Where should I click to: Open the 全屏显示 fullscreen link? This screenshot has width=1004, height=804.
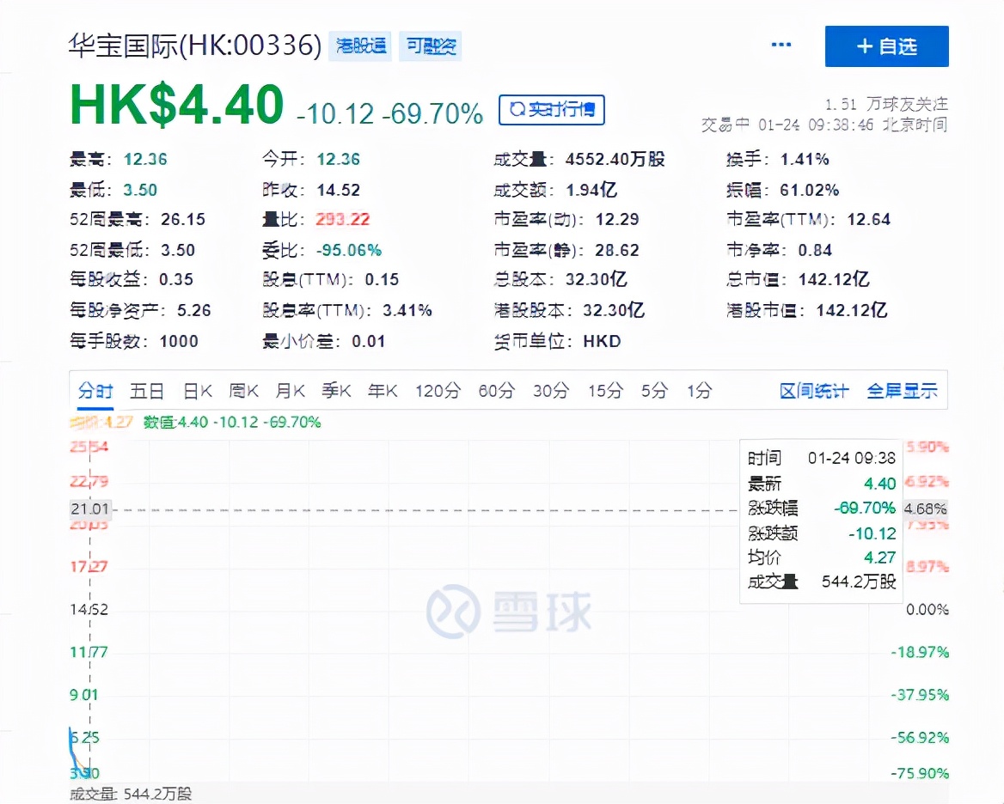tap(902, 391)
